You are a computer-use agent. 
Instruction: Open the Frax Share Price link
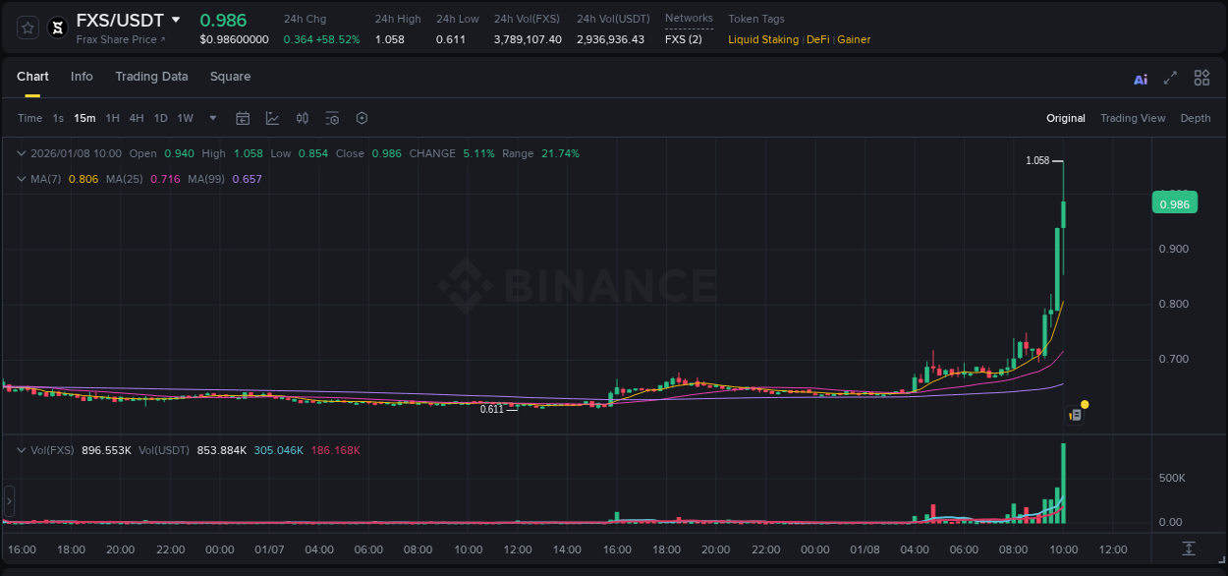coord(120,39)
